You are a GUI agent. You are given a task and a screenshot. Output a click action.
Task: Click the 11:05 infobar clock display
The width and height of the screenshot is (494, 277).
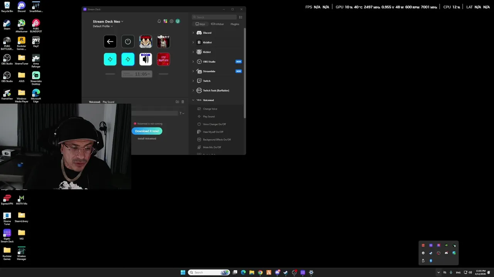[137, 74]
